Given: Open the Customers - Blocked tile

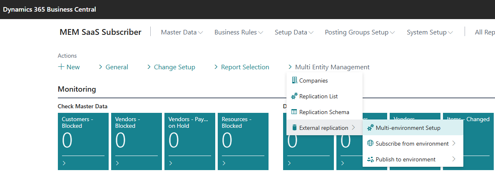Looking at the screenshot, I should (x=83, y=141).
